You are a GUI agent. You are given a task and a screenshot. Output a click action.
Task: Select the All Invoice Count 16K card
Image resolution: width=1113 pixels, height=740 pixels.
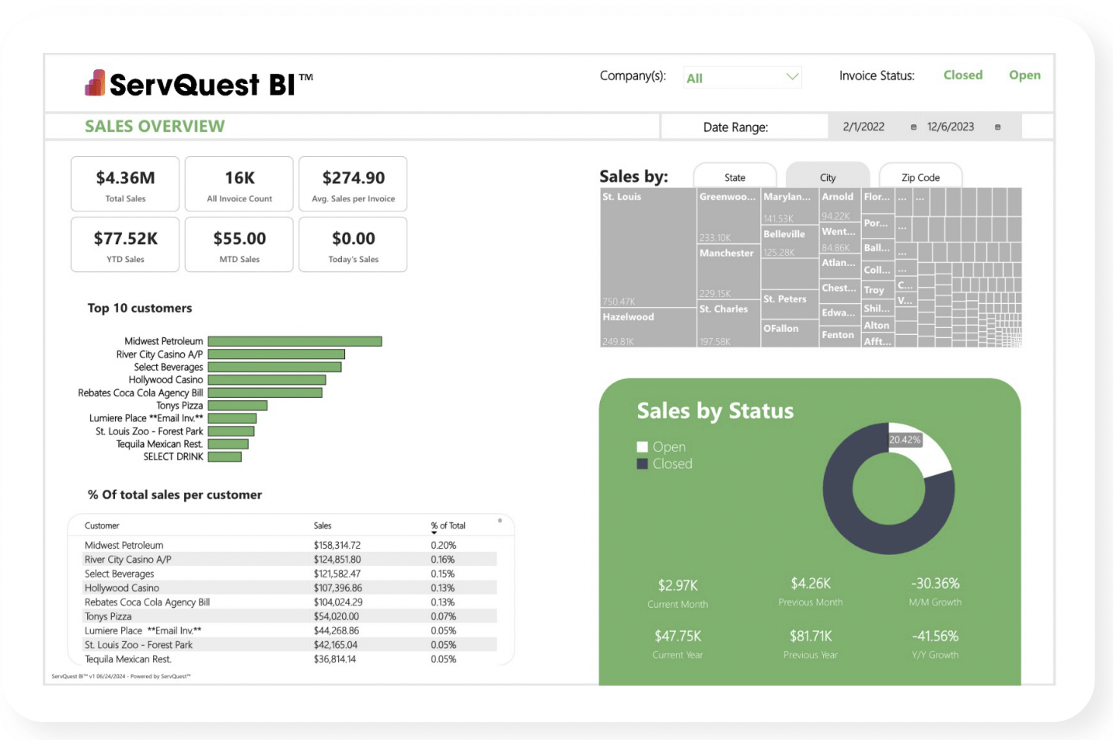tap(239, 184)
